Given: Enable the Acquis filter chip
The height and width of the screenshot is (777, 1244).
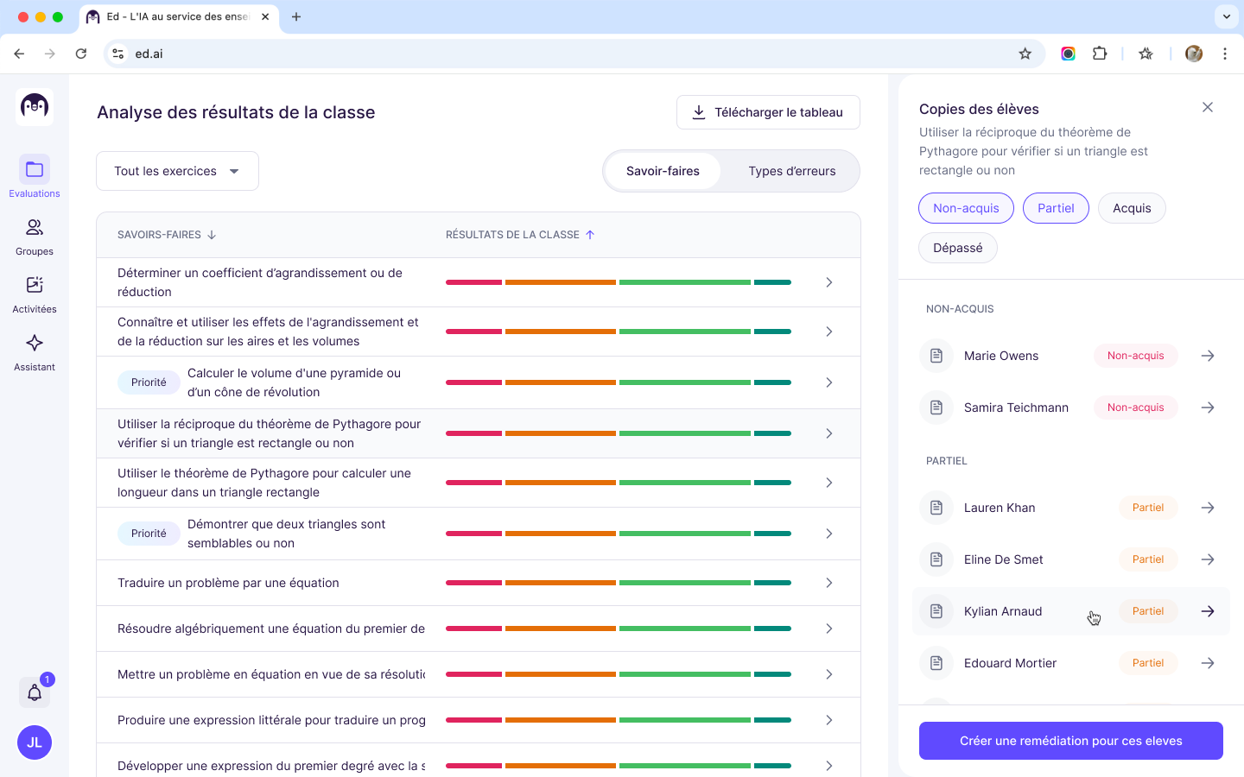Looking at the screenshot, I should coord(1132,208).
